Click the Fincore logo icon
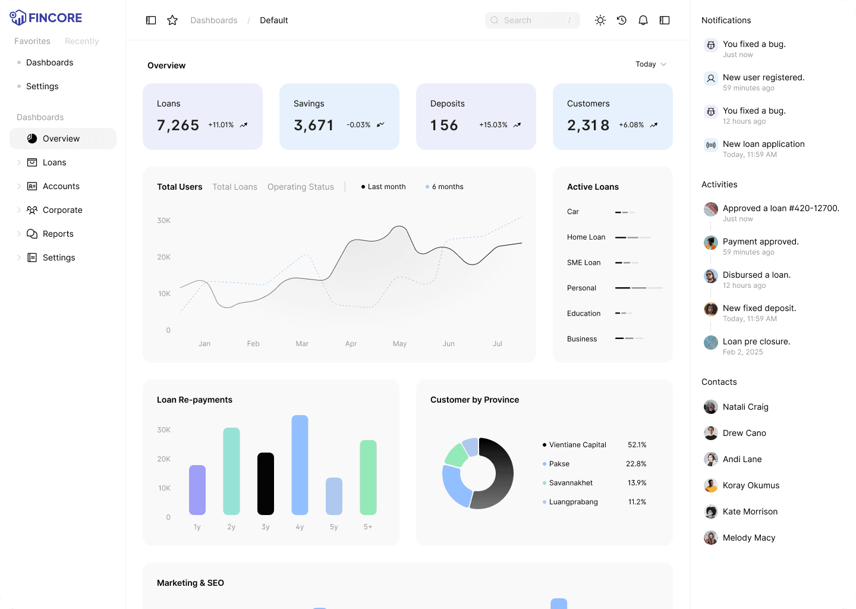The image size is (856, 609). (x=18, y=17)
